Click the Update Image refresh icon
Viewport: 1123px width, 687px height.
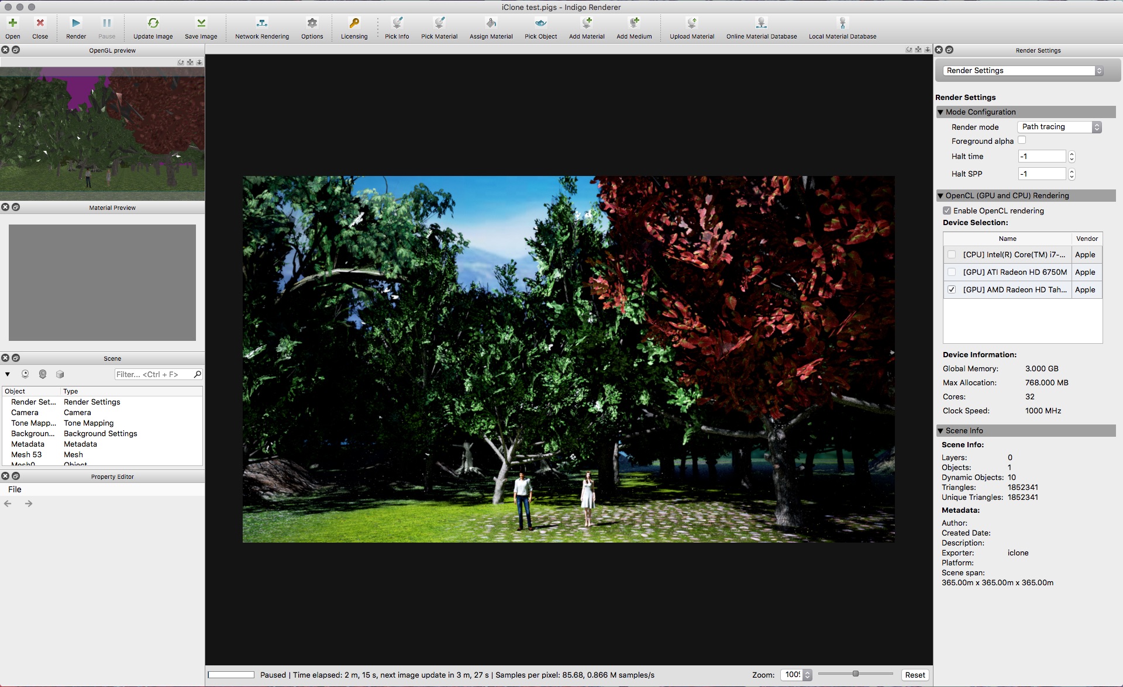[153, 23]
